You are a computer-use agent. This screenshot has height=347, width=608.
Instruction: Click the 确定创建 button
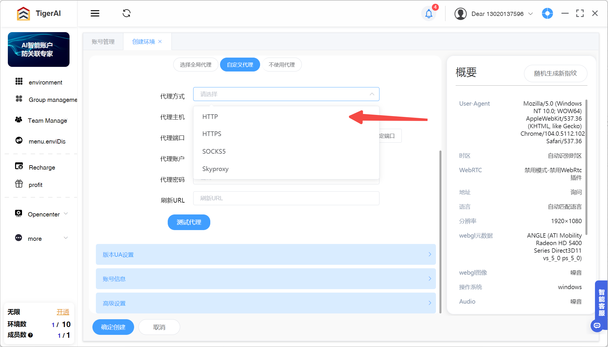(x=113, y=327)
